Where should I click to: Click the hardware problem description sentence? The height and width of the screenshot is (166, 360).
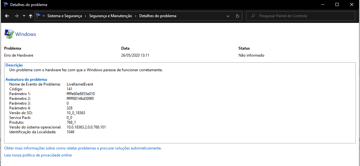tap(86, 70)
